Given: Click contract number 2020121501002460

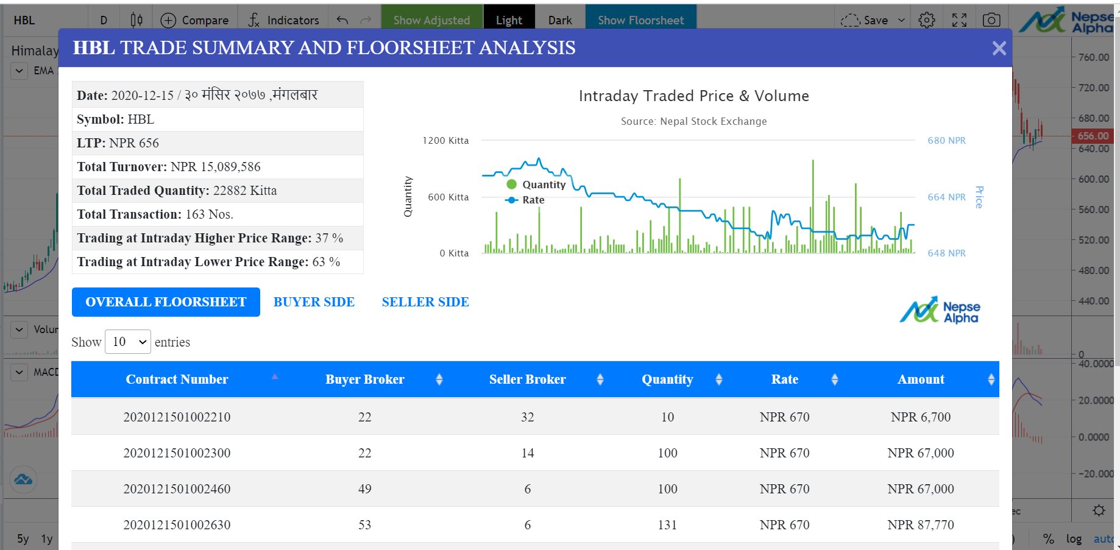Looking at the screenshot, I should click(177, 489).
